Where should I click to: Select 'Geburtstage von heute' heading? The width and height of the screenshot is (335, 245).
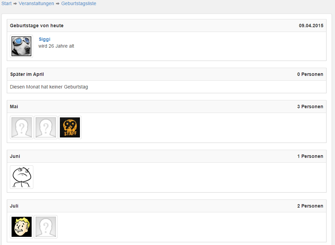(x=37, y=26)
